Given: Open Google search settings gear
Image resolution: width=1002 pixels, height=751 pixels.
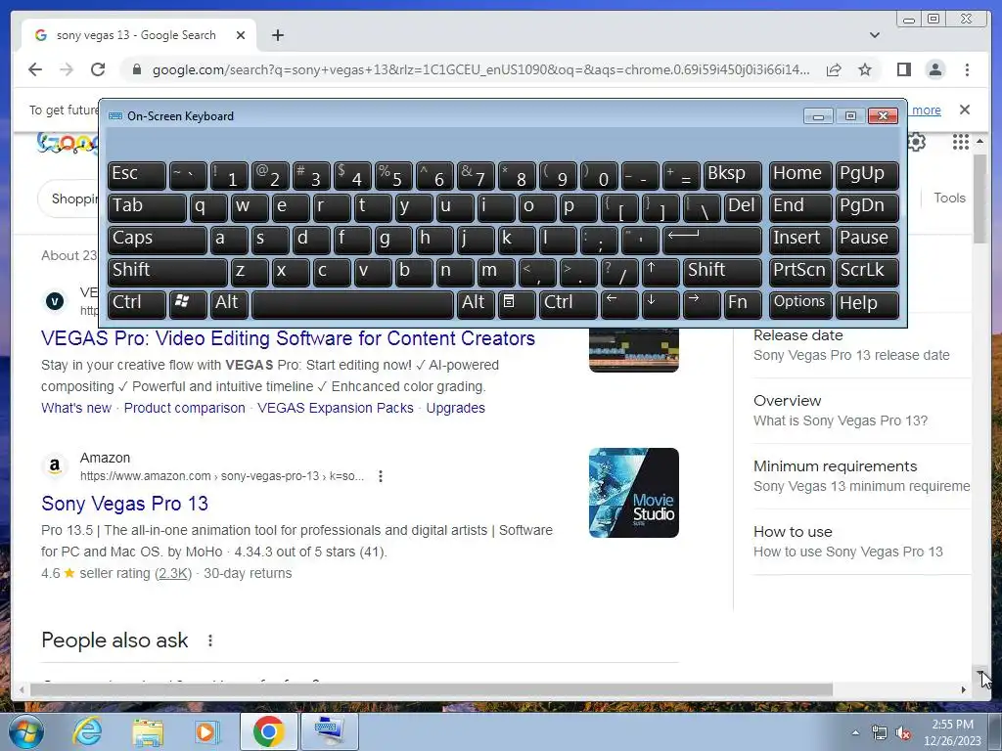Looking at the screenshot, I should pos(917,142).
